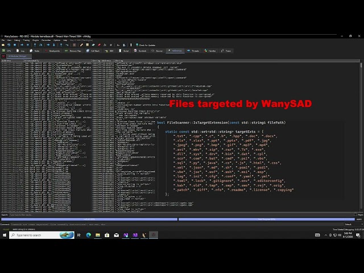Click the Disassembly column header

point(57,61)
